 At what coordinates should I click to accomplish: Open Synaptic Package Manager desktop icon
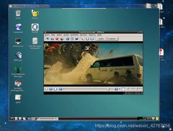pos(18,86)
